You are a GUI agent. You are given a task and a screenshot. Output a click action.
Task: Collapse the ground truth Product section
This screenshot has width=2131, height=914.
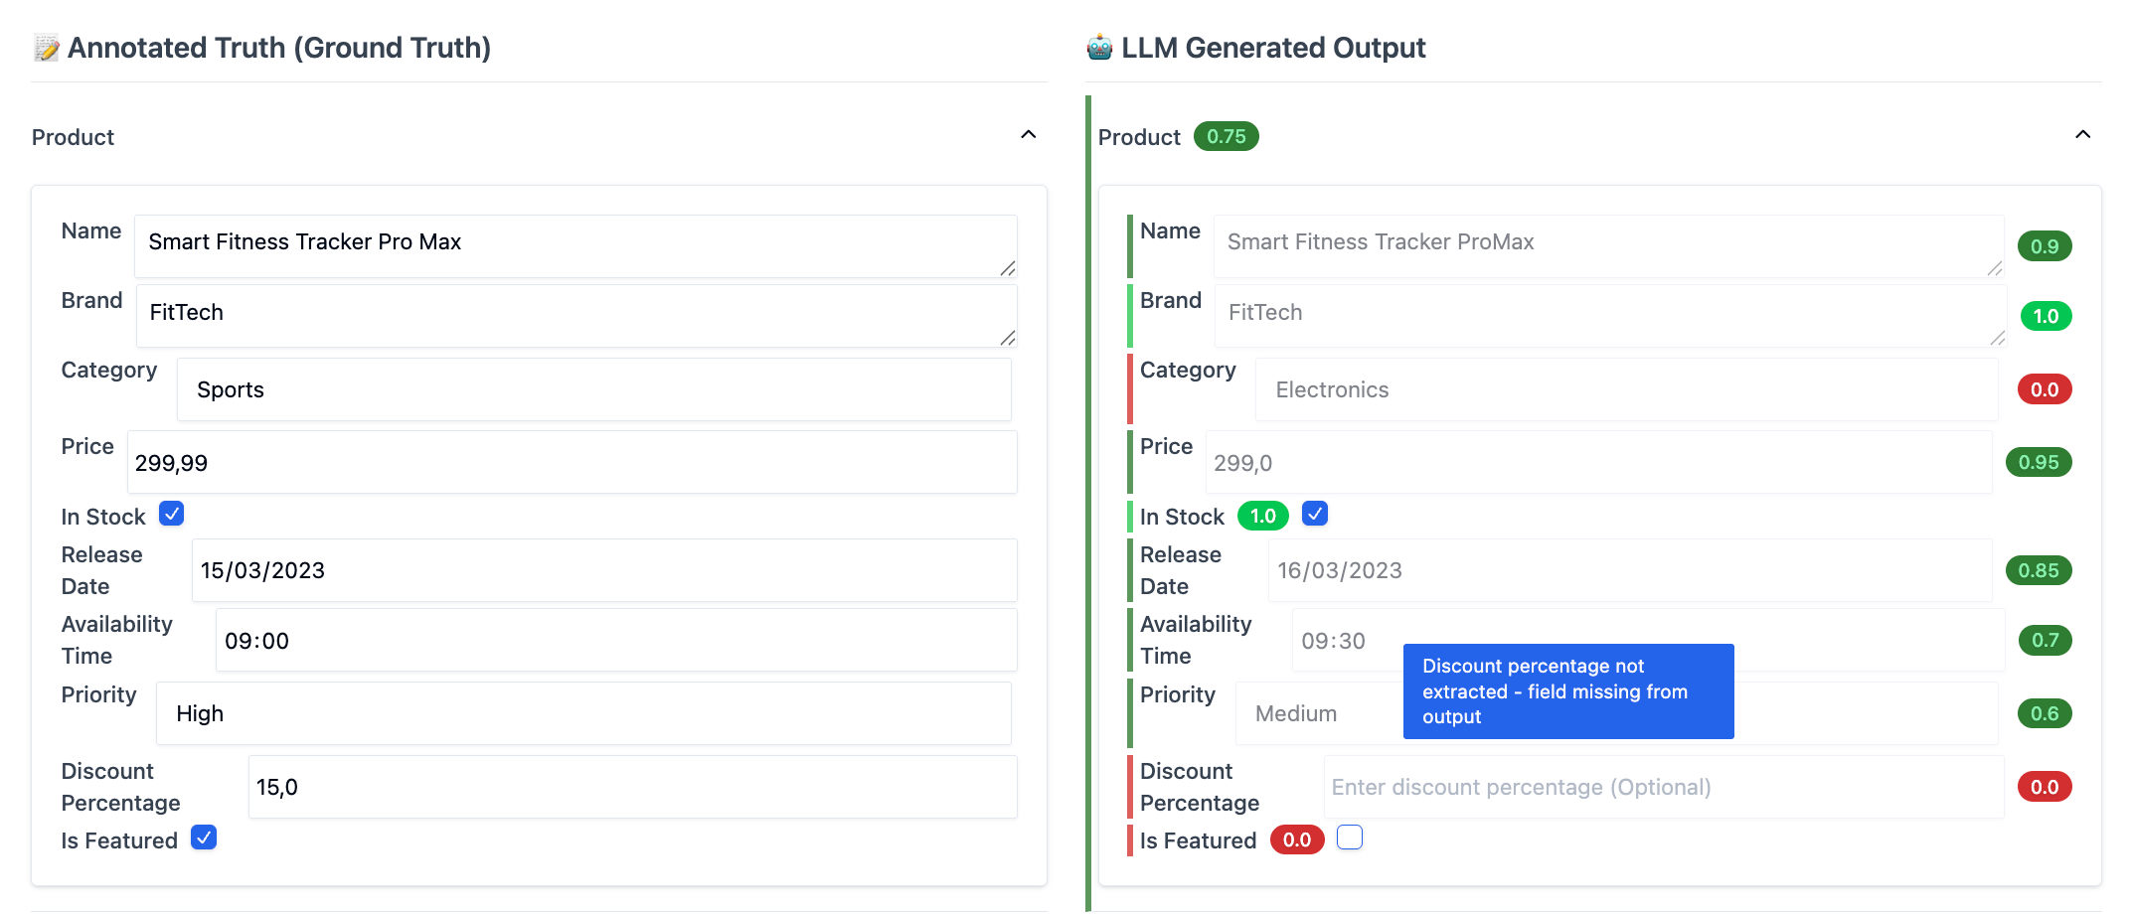[x=1028, y=135]
